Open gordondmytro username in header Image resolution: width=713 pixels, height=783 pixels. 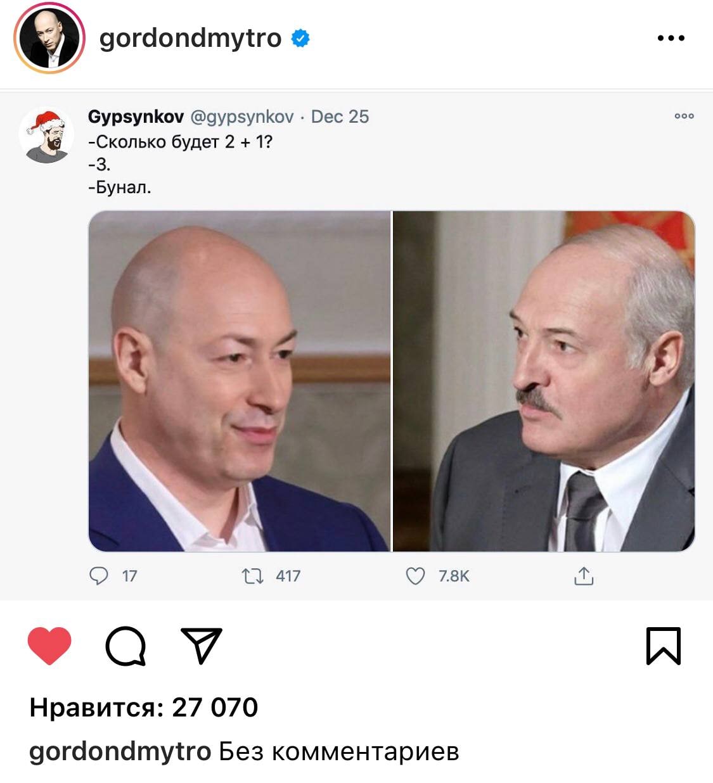(x=190, y=38)
